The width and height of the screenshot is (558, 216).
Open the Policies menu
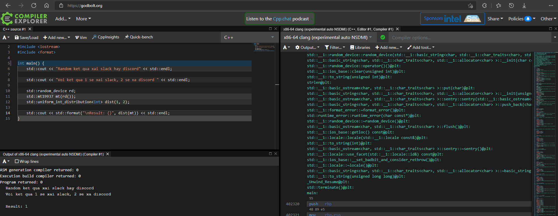pos(522,19)
